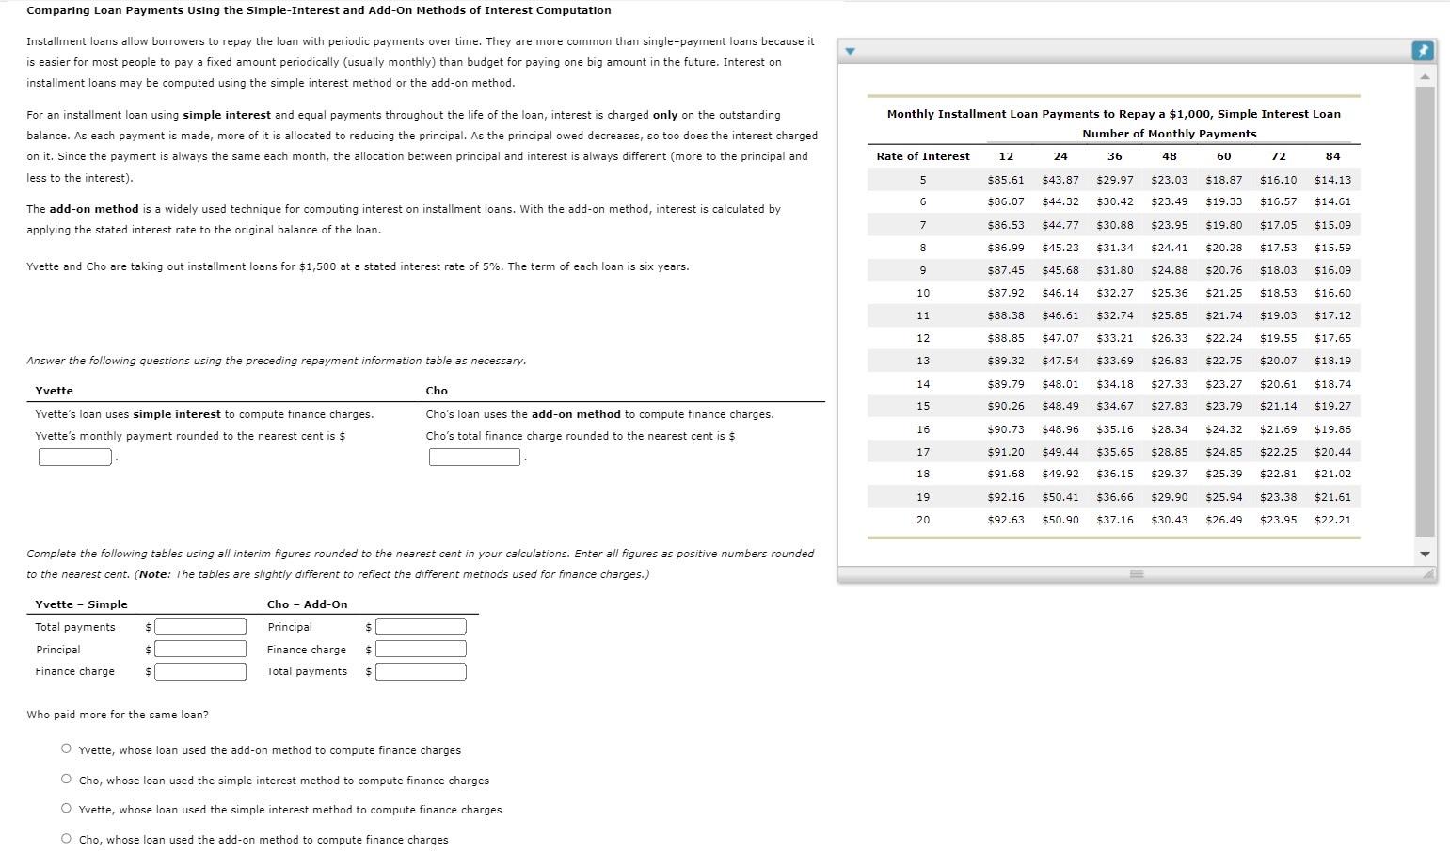
Task: Click the Finance charge field under Cho – Add-On
Action: tap(420, 649)
